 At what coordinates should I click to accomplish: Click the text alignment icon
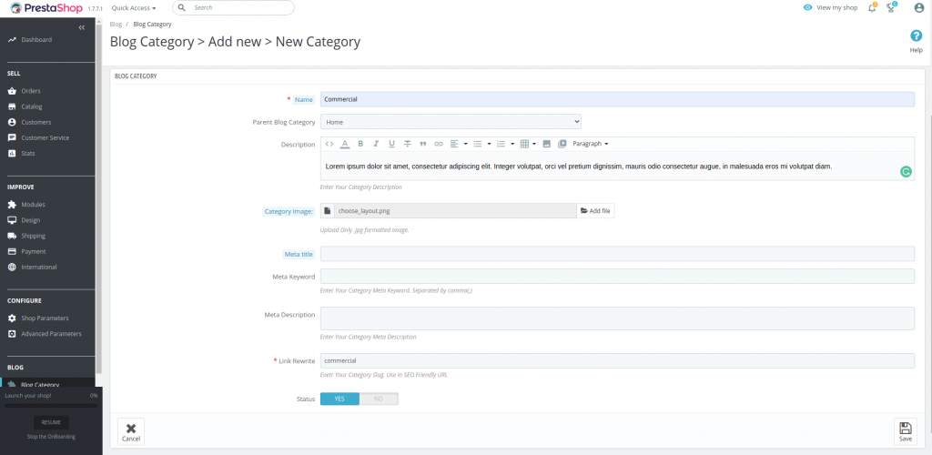coord(455,144)
